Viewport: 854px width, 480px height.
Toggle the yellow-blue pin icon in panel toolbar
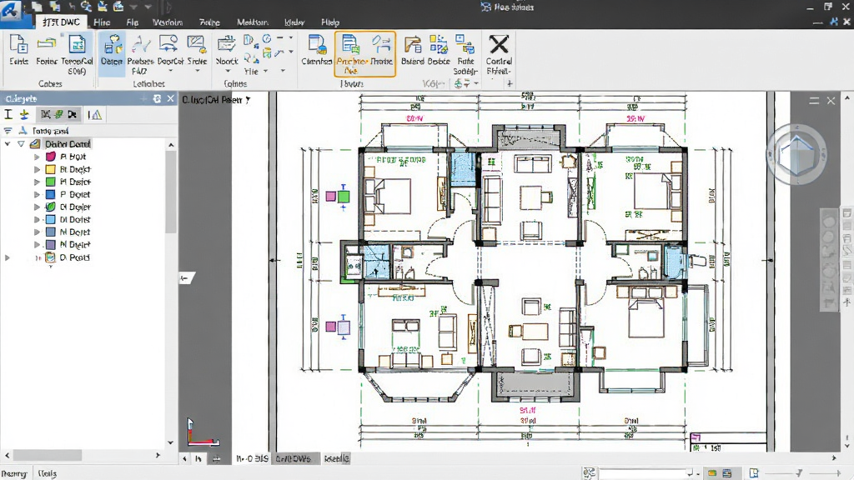(x=24, y=114)
